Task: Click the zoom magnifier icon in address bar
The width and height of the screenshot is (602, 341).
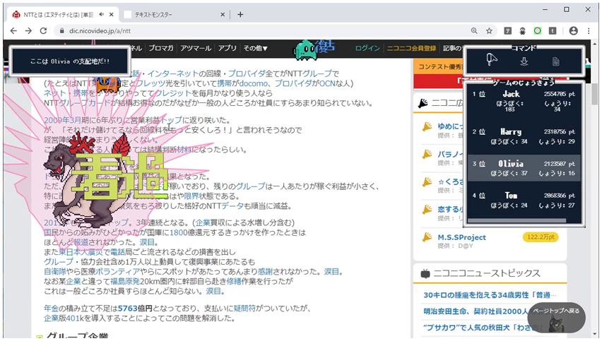Action: click(474, 30)
